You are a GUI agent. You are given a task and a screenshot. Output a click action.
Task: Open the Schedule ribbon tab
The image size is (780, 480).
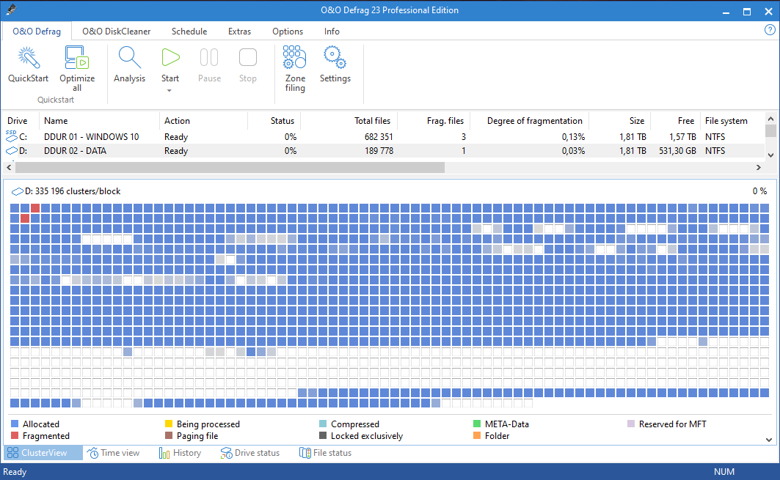[x=189, y=32]
